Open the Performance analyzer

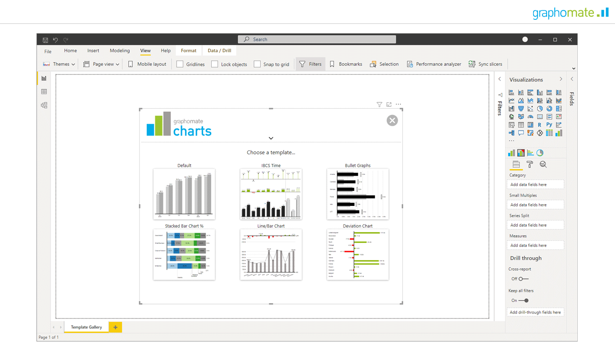[434, 64]
